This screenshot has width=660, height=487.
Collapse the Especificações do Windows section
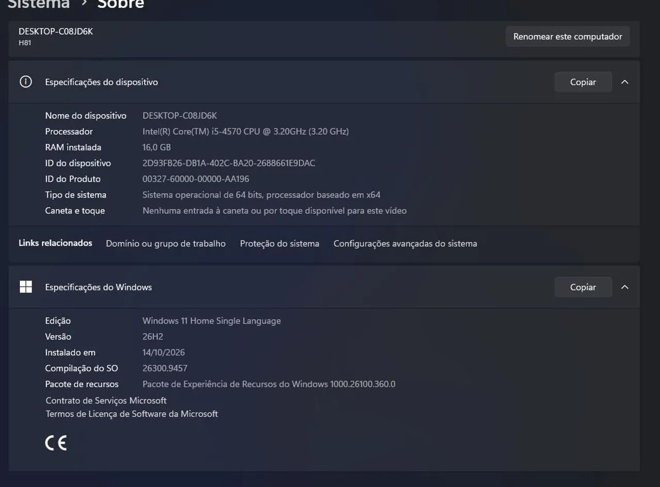click(x=625, y=287)
